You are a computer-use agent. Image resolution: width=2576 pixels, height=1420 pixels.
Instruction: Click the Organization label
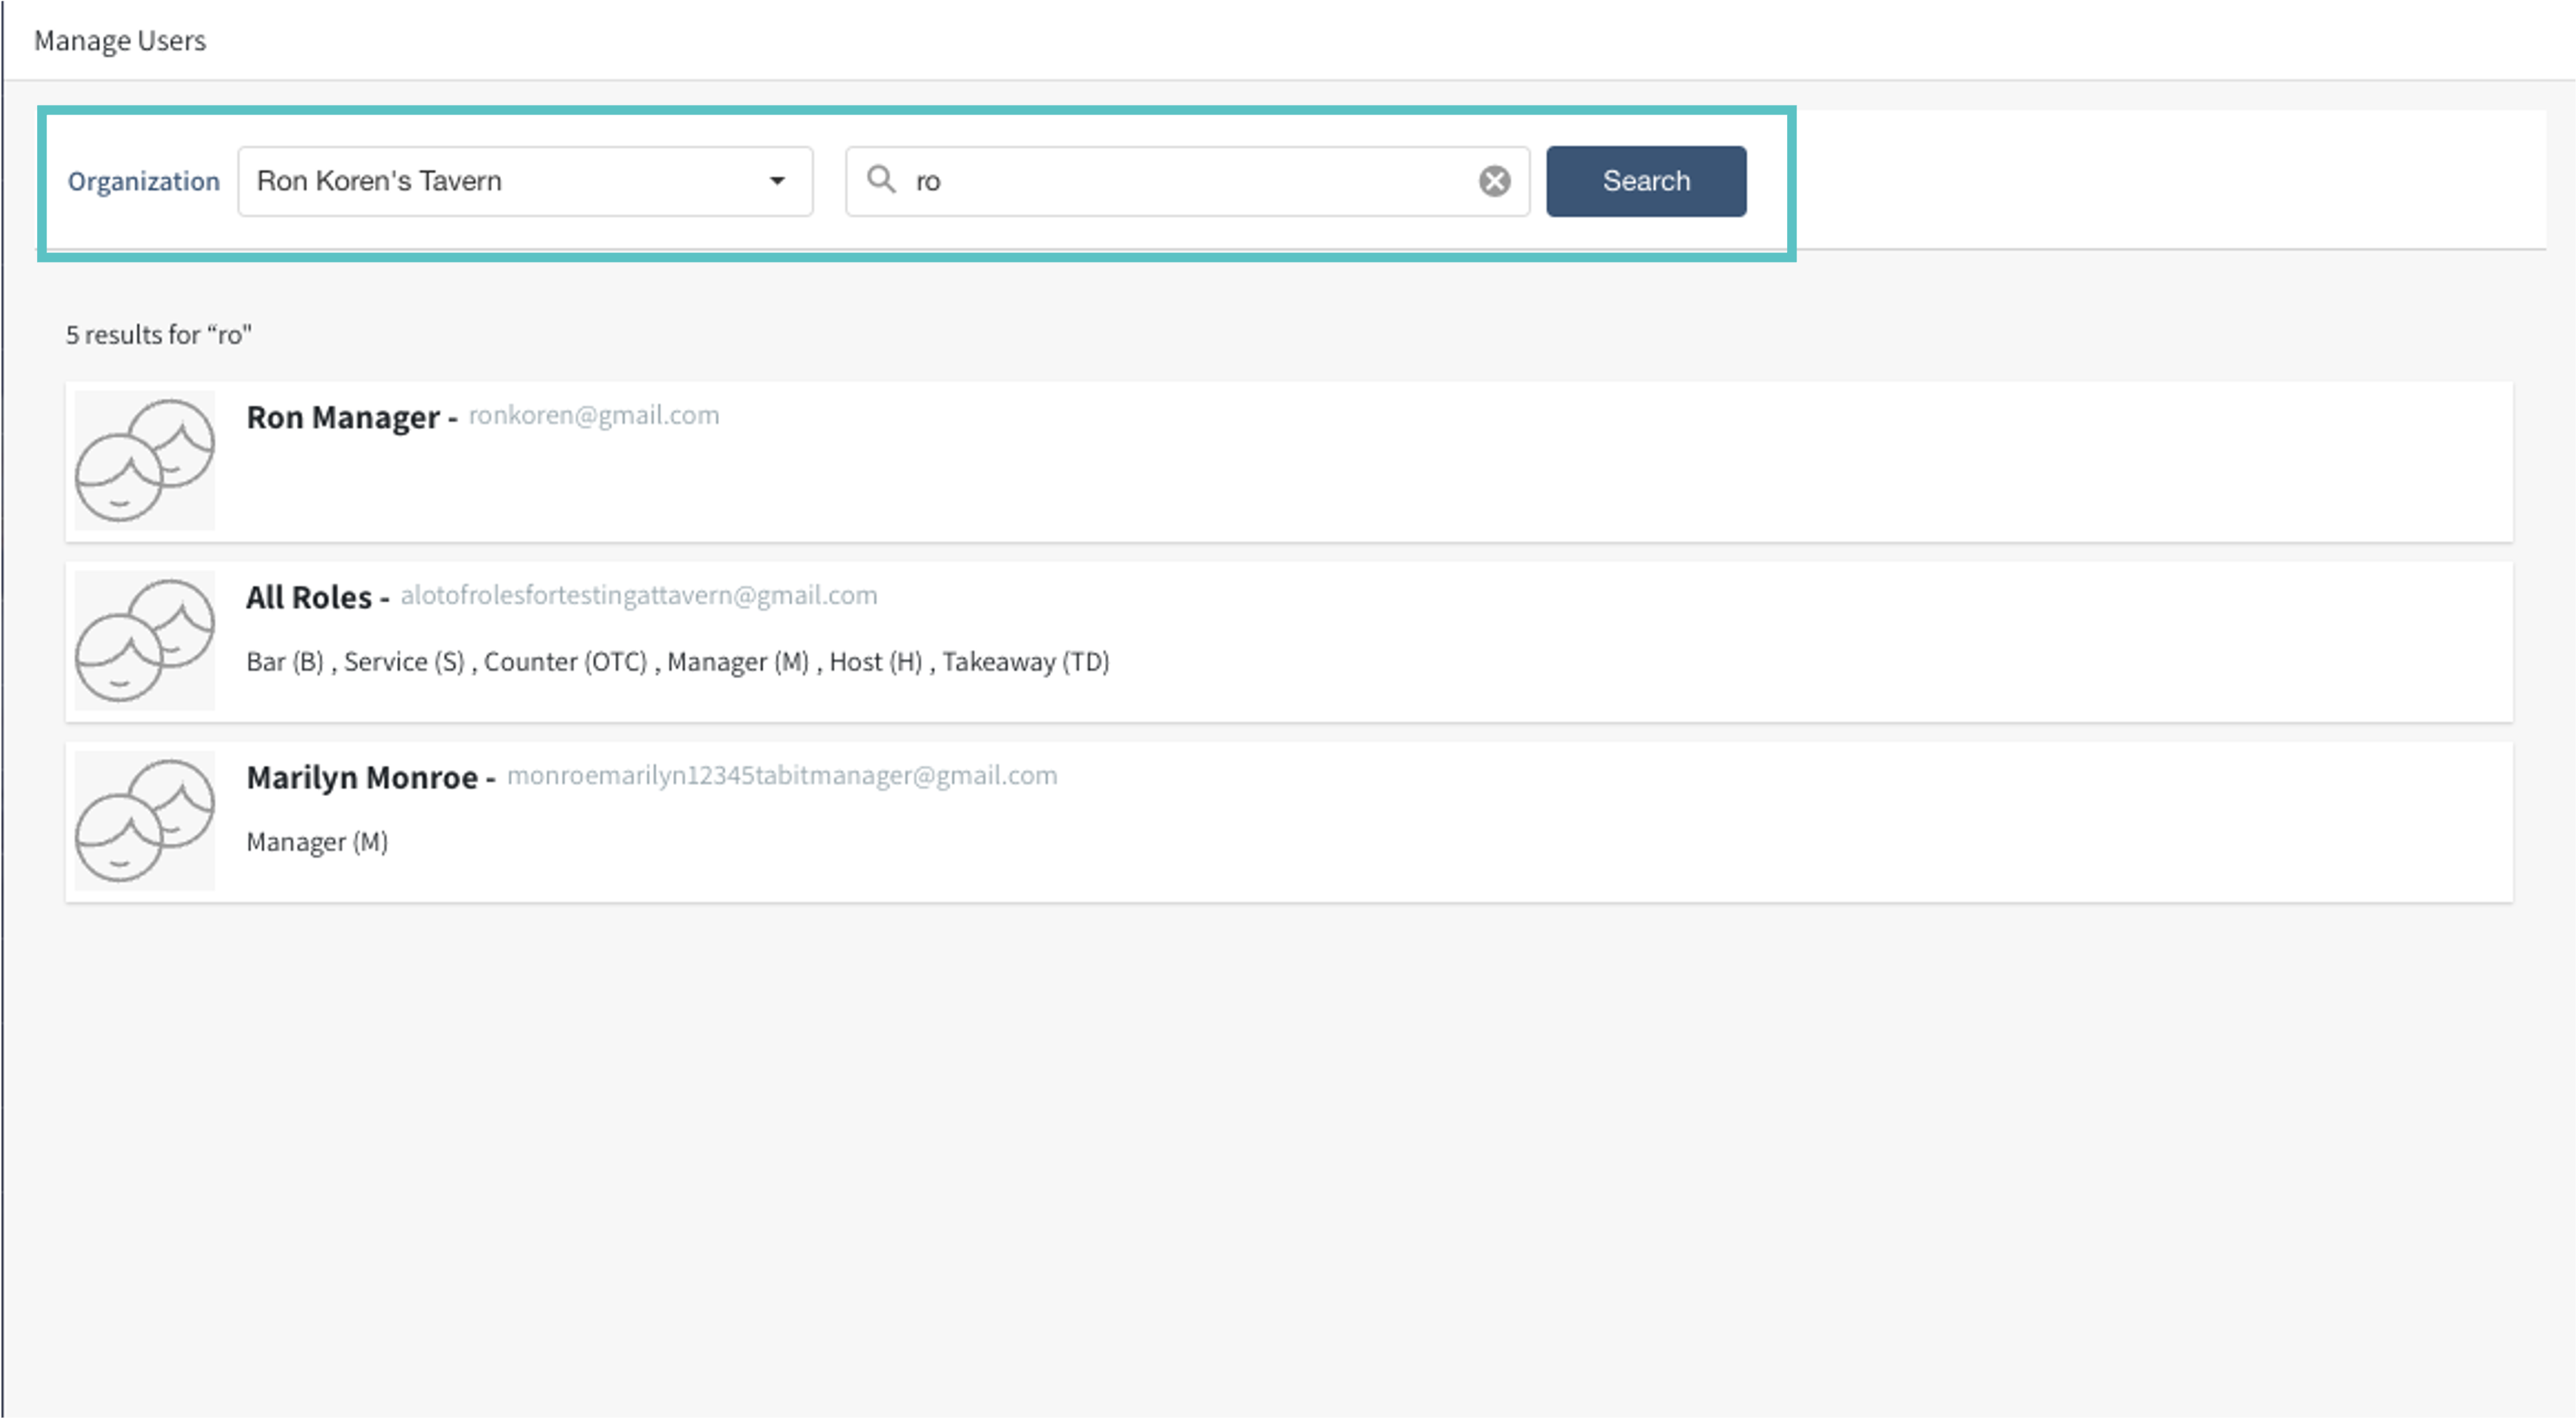(144, 181)
